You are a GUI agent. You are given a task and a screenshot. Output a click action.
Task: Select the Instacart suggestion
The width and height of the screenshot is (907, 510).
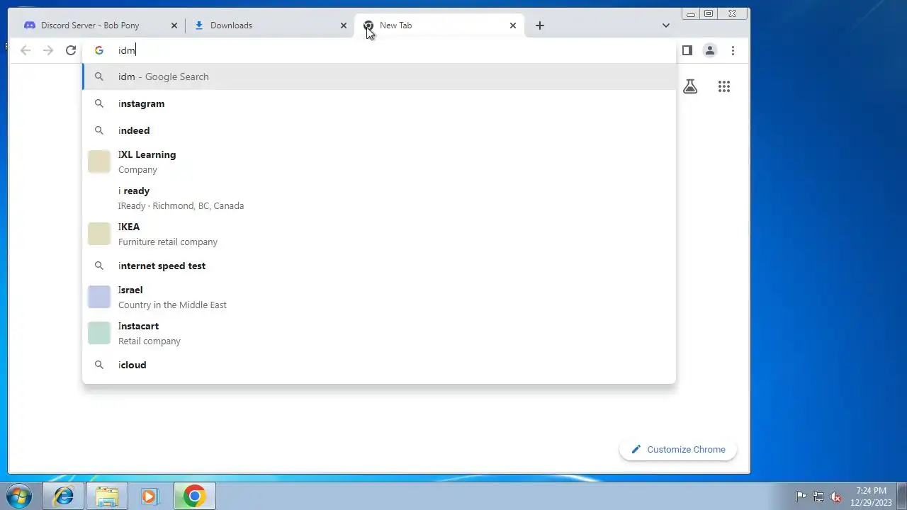pyautogui.click(x=379, y=333)
